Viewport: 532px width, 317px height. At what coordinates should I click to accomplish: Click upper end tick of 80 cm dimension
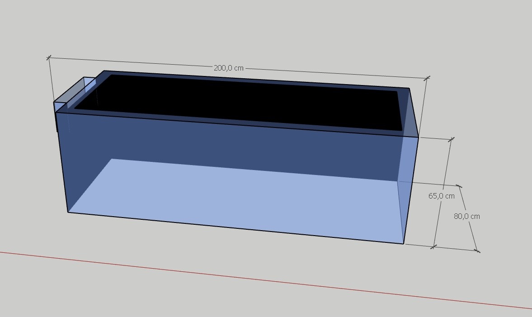459,185
